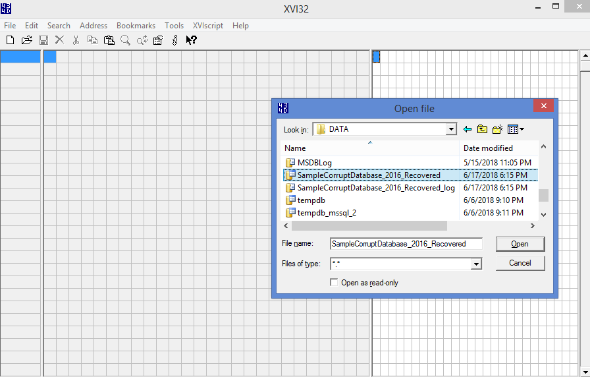
Task: Click the Paste clipboard toolbar icon
Action: (109, 40)
